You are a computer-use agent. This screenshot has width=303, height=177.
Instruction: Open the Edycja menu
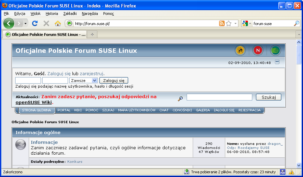(x=20, y=14)
